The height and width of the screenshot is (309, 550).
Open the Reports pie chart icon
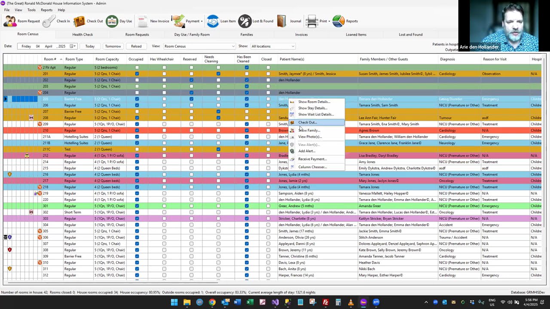pos(339,21)
